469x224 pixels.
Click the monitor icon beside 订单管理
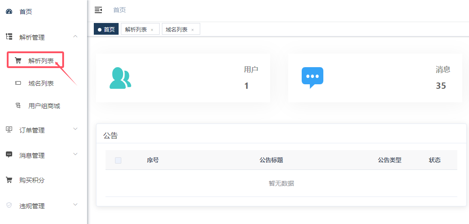(9, 130)
